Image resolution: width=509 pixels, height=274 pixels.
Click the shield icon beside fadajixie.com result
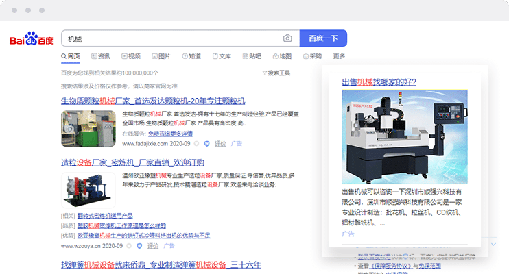[206, 145]
